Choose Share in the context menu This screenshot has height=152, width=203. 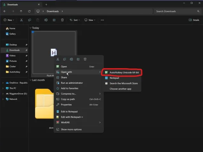(x=79, y=77)
